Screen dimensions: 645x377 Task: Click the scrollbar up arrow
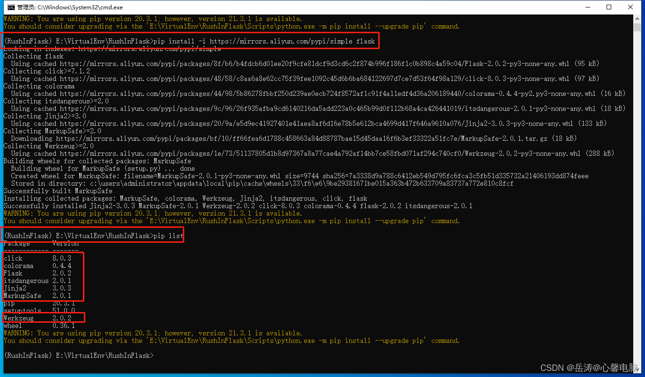point(637,19)
